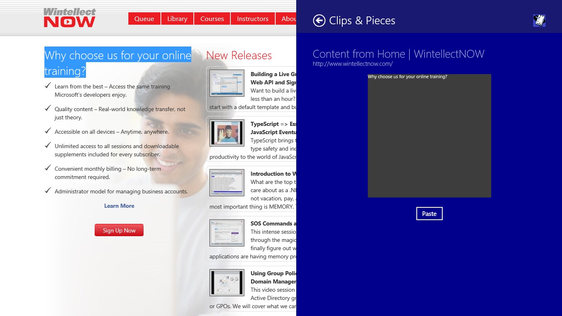The image size is (562, 316).
Task: Click the Building a Live Gr title link
Action: click(273, 78)
